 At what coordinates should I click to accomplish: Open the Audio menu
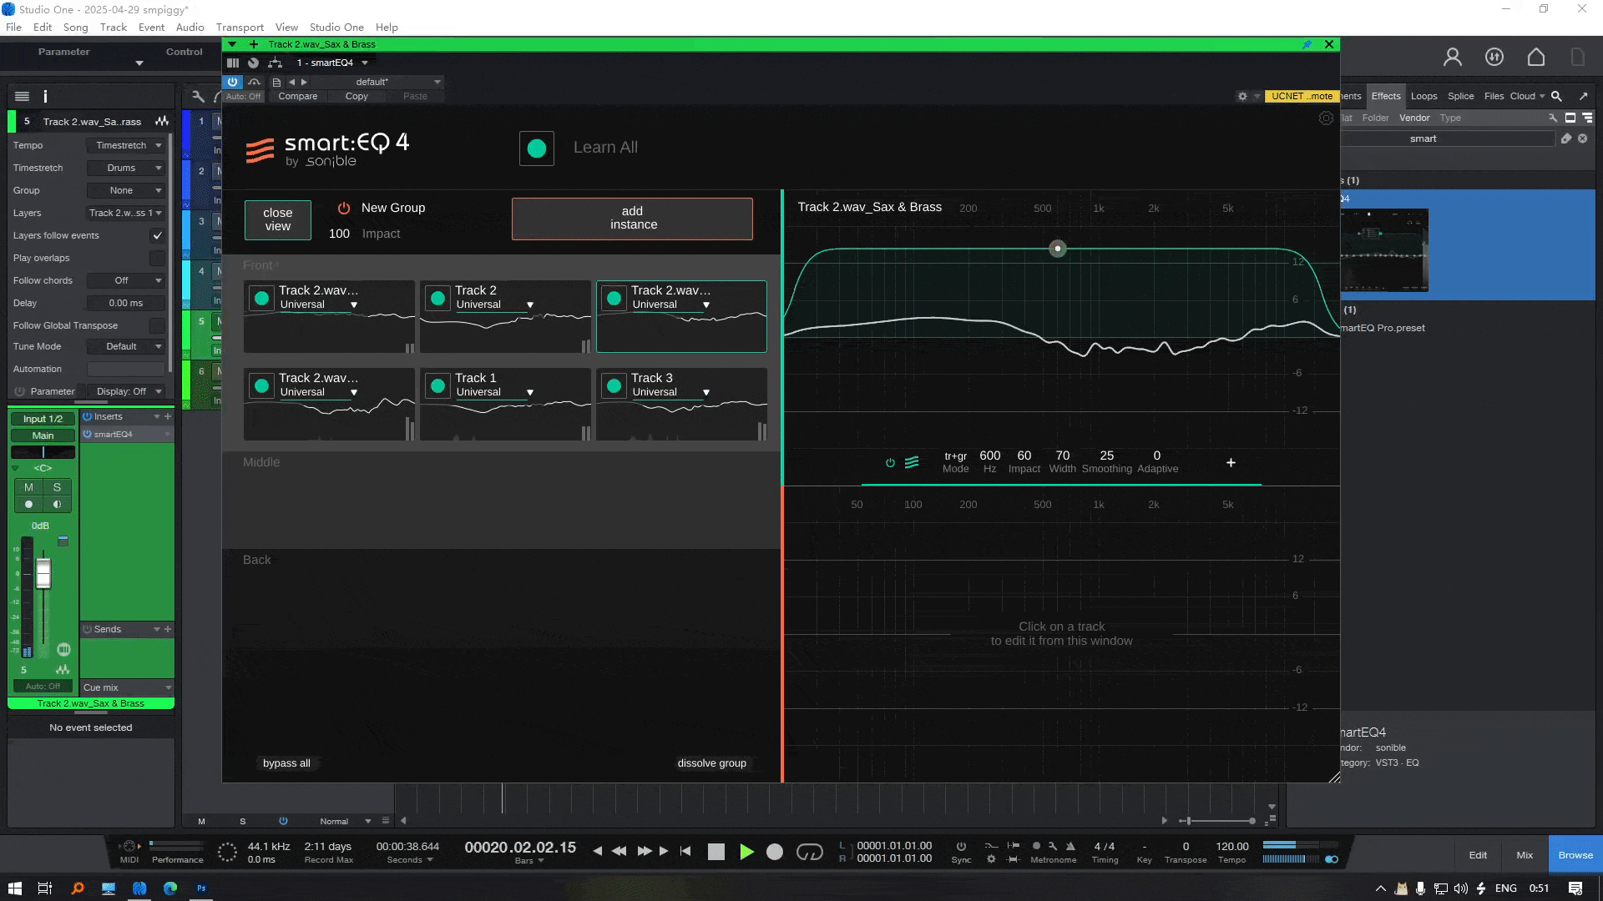[x=190, y=28]
